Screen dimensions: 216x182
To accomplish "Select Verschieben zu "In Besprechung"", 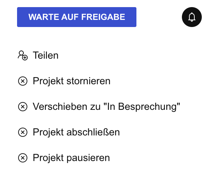I will point(99,107).
